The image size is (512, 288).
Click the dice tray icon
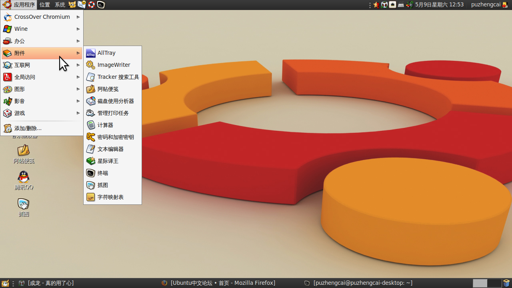(x=384, y=5)
